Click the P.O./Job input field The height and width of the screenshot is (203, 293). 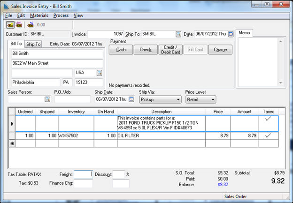click(72, 99)
